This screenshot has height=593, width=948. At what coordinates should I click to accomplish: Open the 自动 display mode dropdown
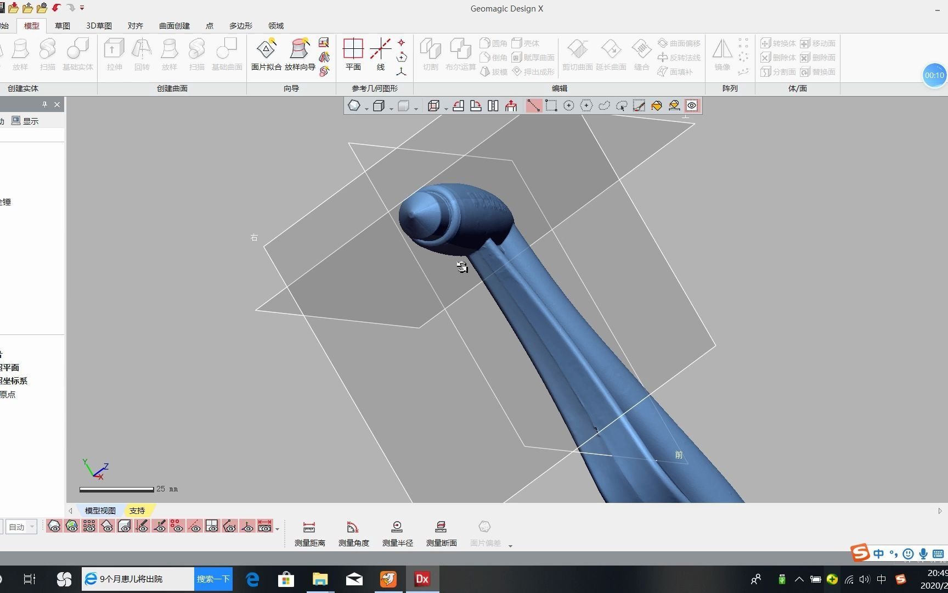click(x=21, y=526)
